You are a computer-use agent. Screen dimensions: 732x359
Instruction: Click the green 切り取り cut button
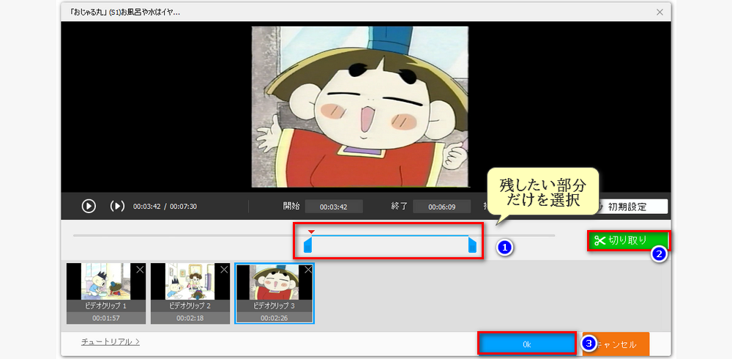pos(628,240)
